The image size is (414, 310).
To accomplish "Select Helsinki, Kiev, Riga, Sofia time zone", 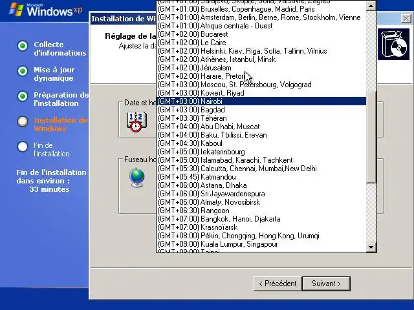I will tap(261, 51).
